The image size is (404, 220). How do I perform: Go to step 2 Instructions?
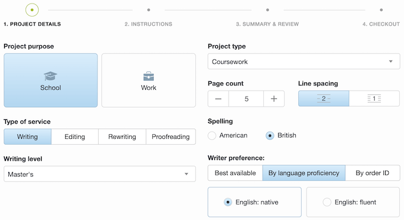[149, 24]
